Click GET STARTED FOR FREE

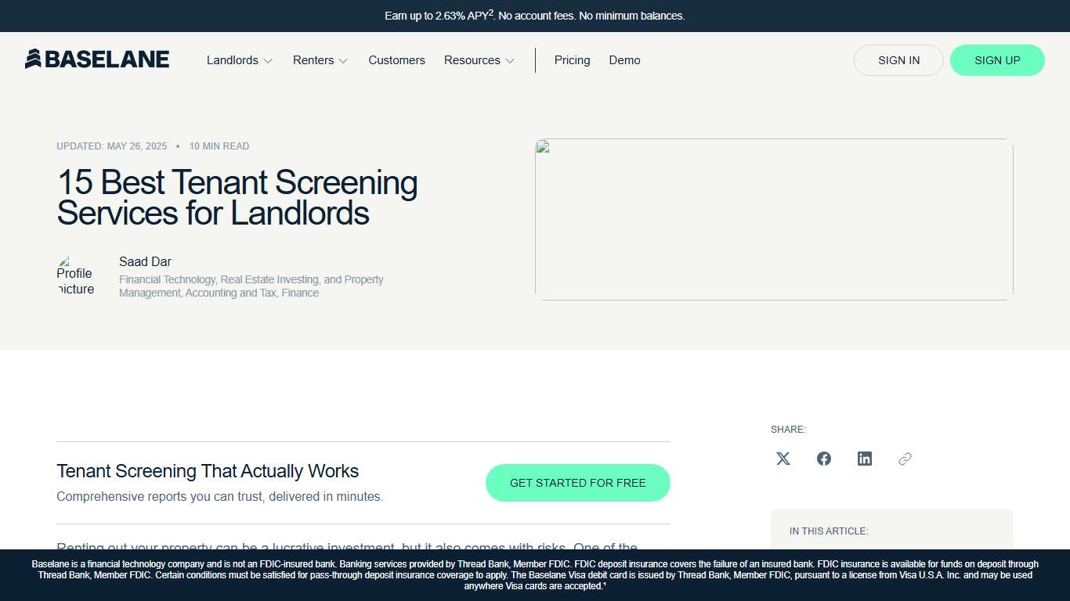(x=577, y=483)
